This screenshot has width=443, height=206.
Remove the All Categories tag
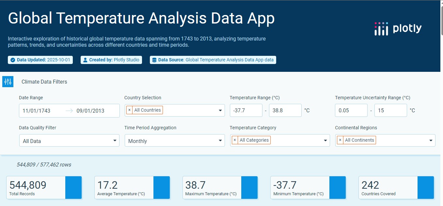235,140
